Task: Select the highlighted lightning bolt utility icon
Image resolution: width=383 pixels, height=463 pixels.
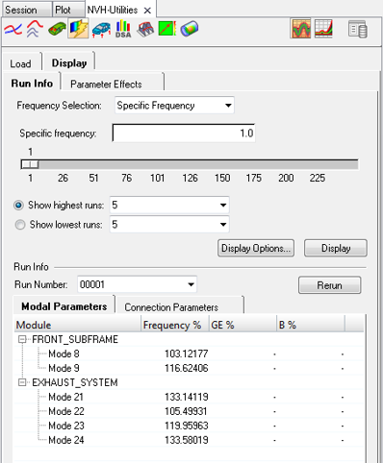Action: [x=78, y=29]
